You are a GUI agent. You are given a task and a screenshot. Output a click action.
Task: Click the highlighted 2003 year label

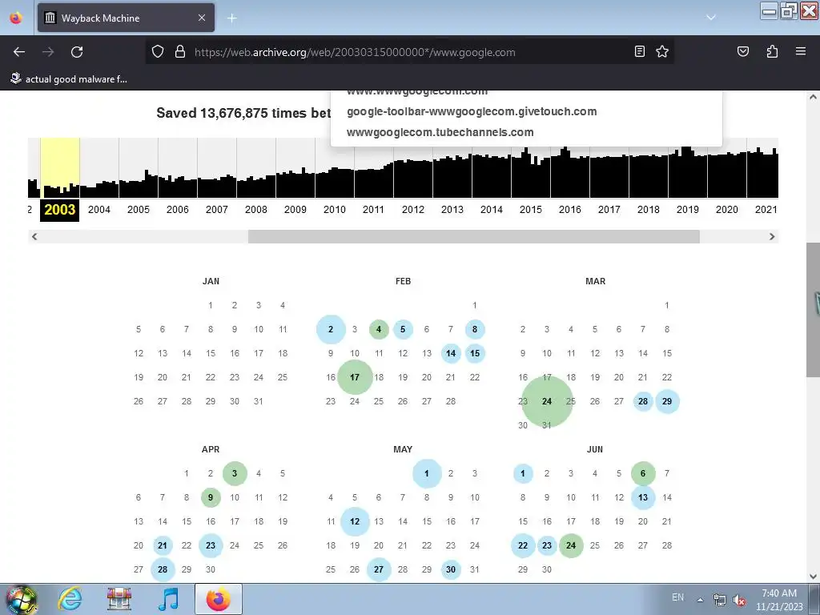[x=59, y=210]
